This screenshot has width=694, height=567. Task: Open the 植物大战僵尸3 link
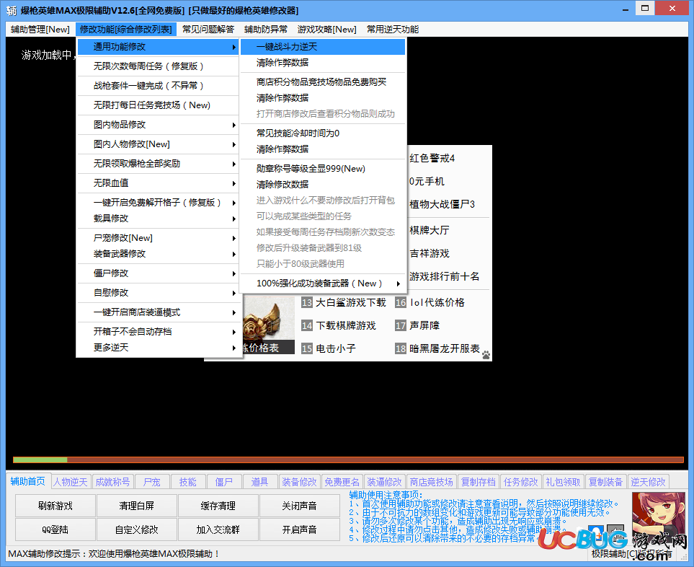point(442,204)
